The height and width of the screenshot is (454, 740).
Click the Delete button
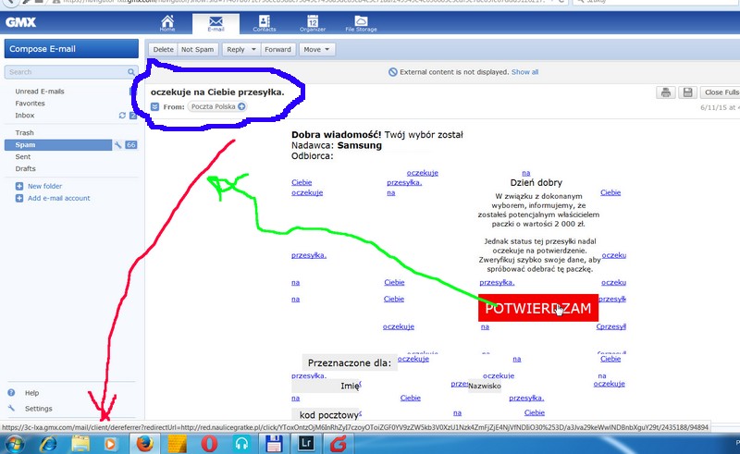164,49
